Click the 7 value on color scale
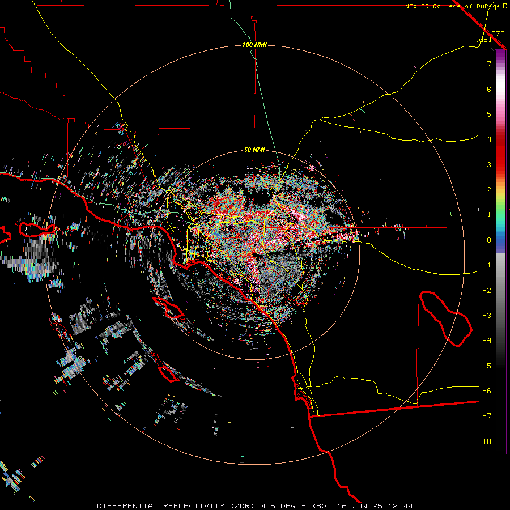The width and height of the screenshot is (510, 510). point(489,63)
